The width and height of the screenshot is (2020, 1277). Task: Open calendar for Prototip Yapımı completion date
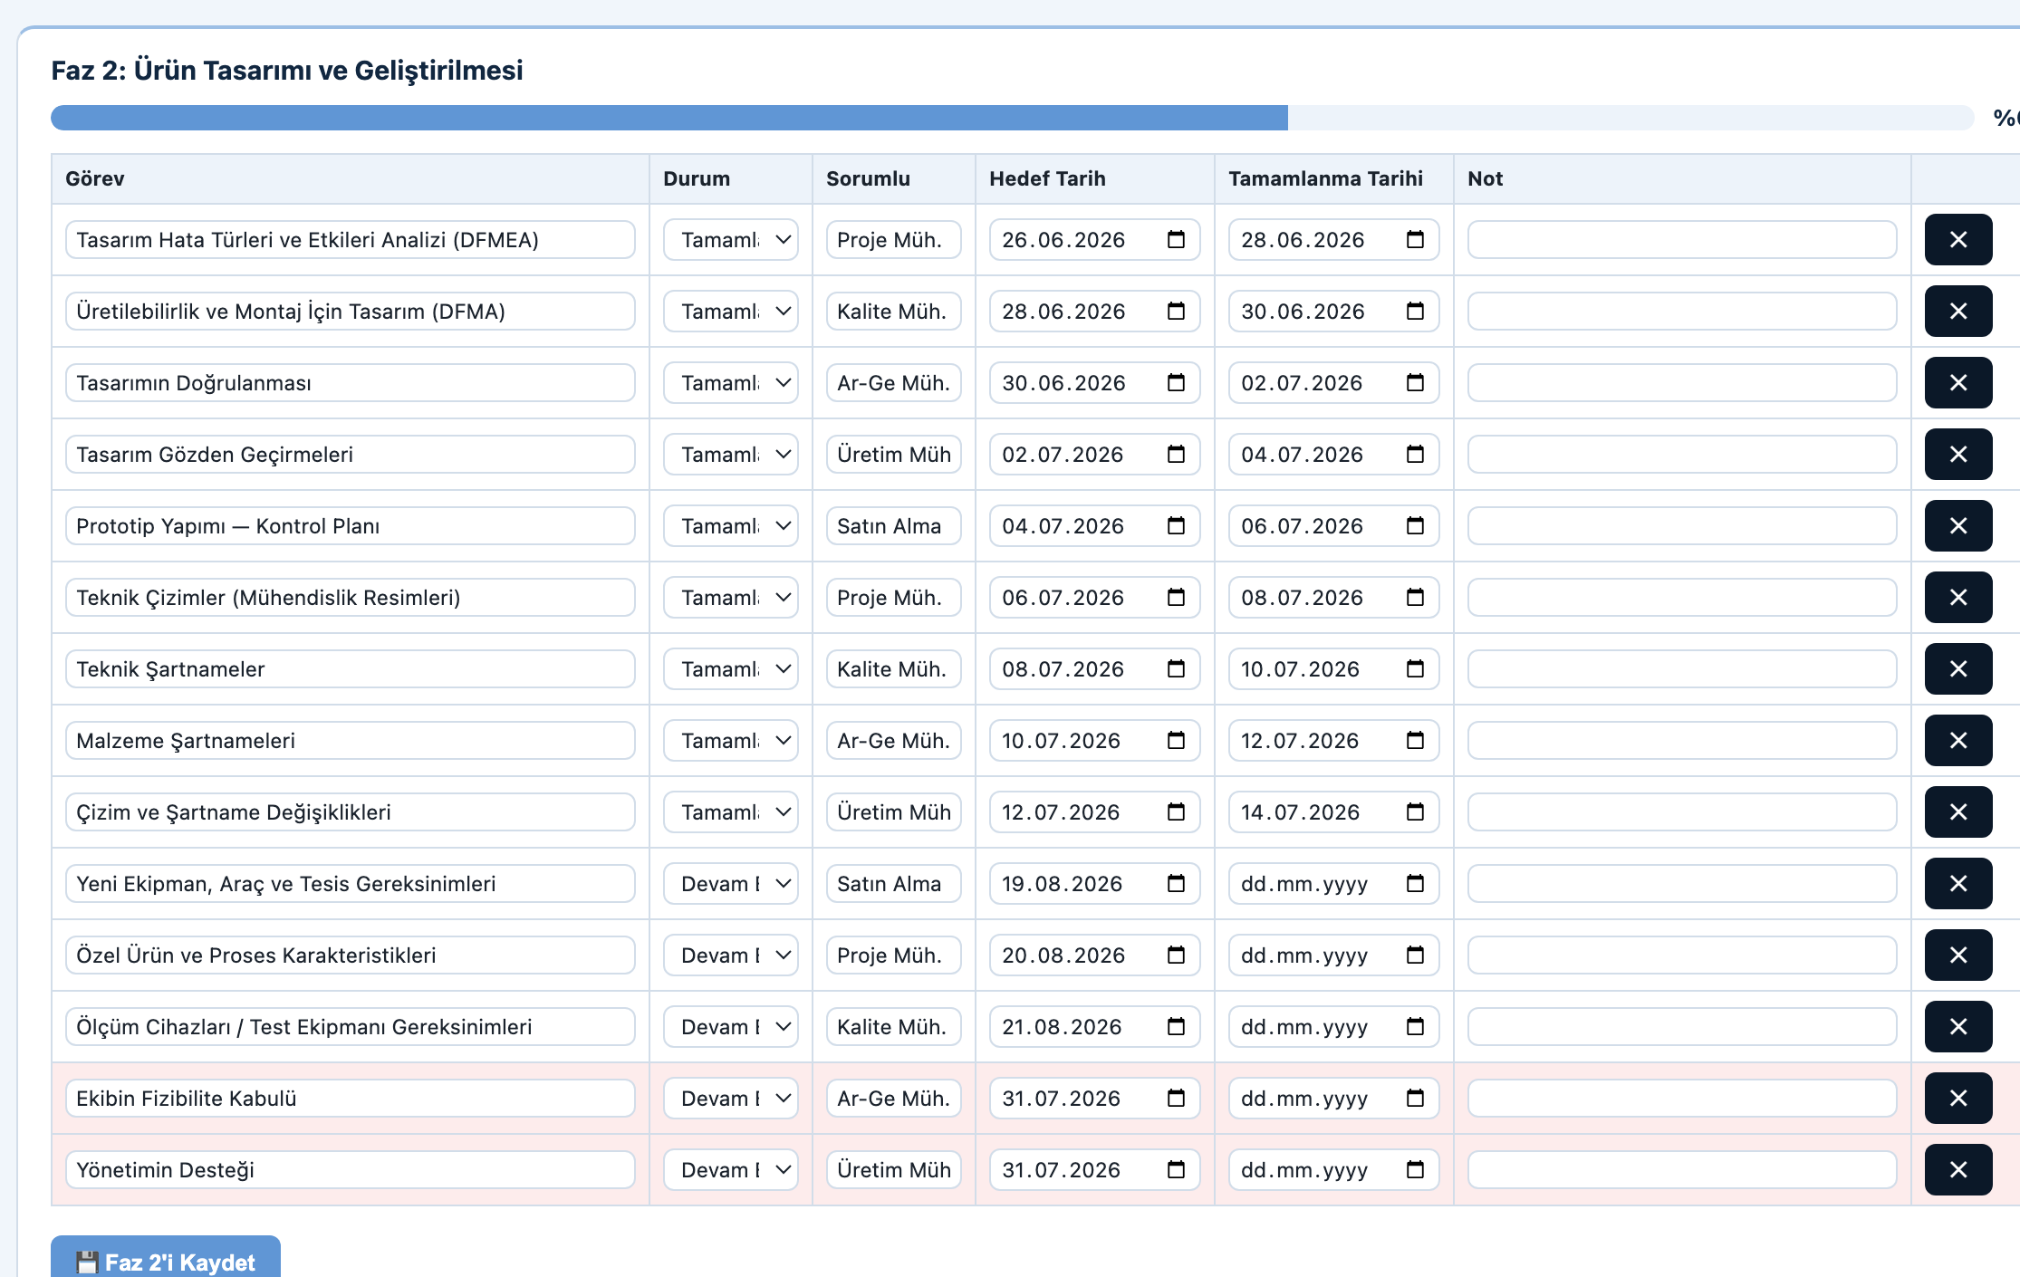click(x=1415, y=526)
